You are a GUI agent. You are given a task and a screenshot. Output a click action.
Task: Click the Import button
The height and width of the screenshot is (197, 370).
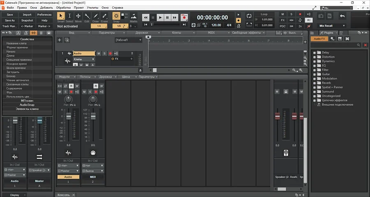pyautogui.click(x=27, y=15)
